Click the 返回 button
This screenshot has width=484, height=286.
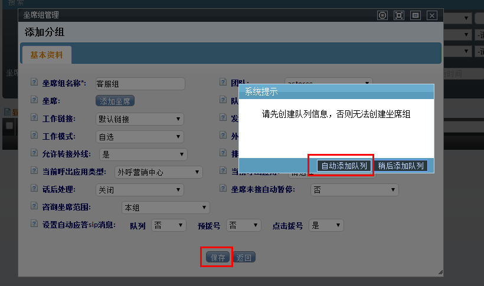245,258
